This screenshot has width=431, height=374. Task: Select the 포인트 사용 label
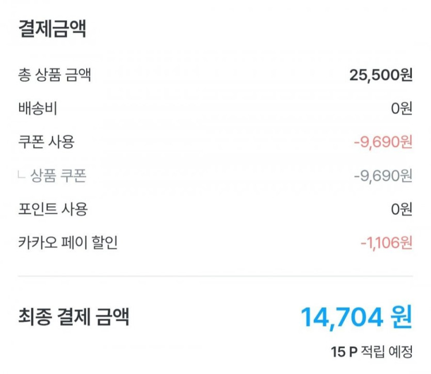(x=53, y=209)
